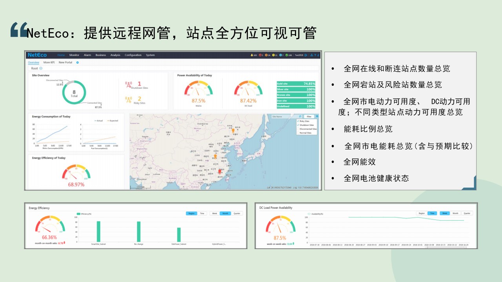Click the red site marker on the map

click(220, 172)
